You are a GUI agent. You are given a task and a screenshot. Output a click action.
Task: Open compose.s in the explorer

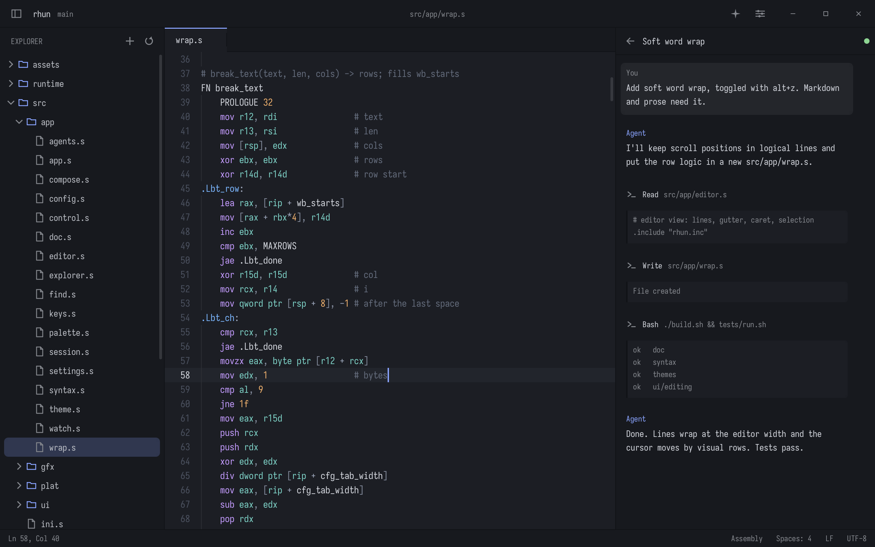click(x=82, y=179)
